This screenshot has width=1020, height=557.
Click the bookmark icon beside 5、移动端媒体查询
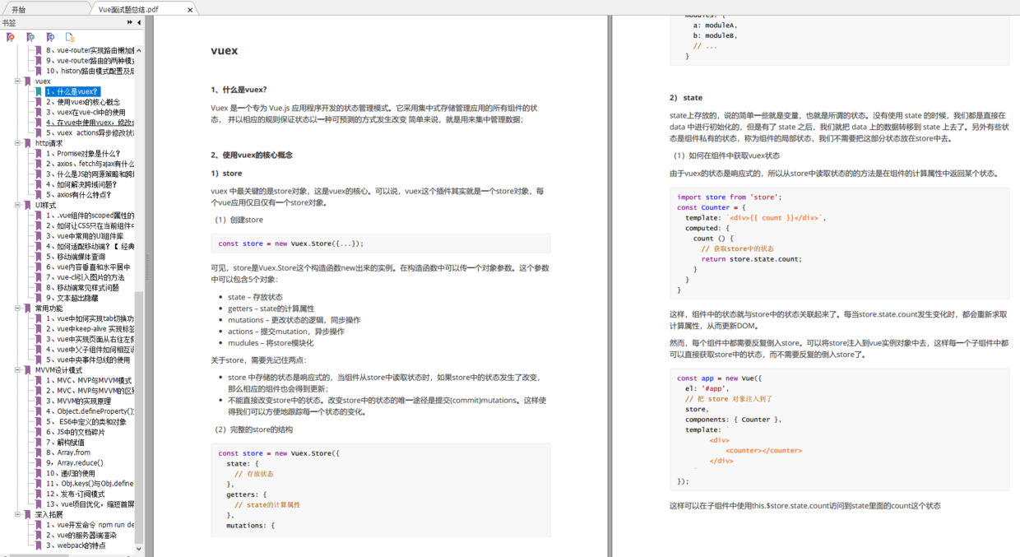(x=39, y=257)
